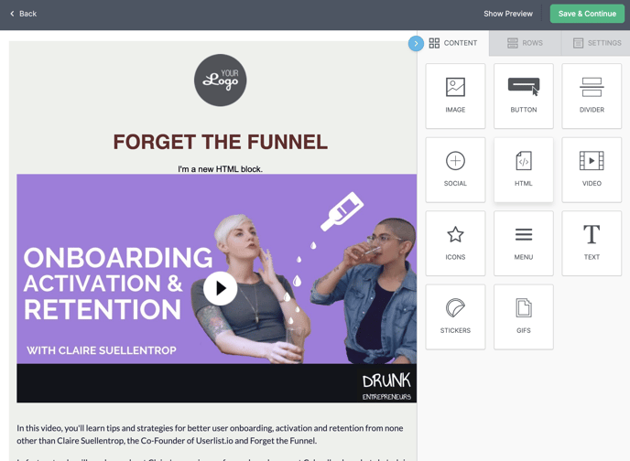Click the video play button
The height and width of the screenshot is (461, 630).
220,288
